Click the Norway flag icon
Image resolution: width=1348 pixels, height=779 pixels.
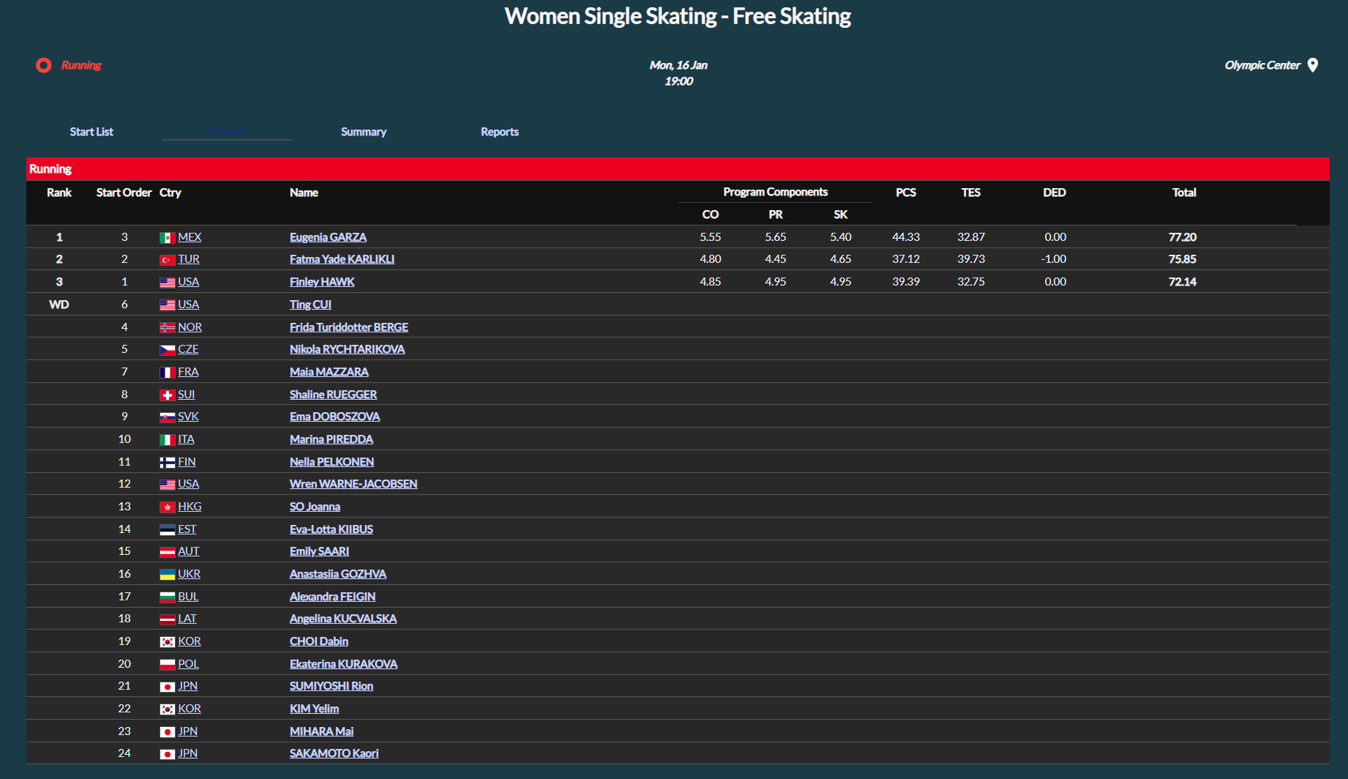coord(167,328)
